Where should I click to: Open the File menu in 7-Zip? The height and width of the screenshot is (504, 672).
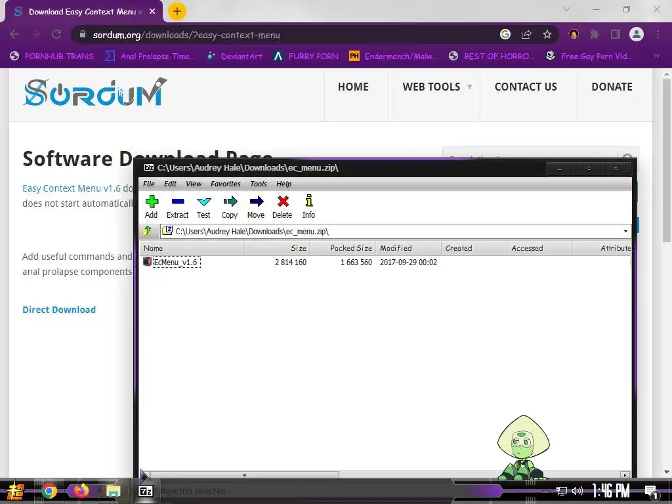point(149,184)
